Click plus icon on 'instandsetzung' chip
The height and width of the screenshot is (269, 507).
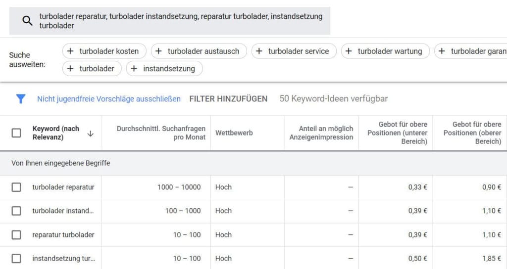134,68
